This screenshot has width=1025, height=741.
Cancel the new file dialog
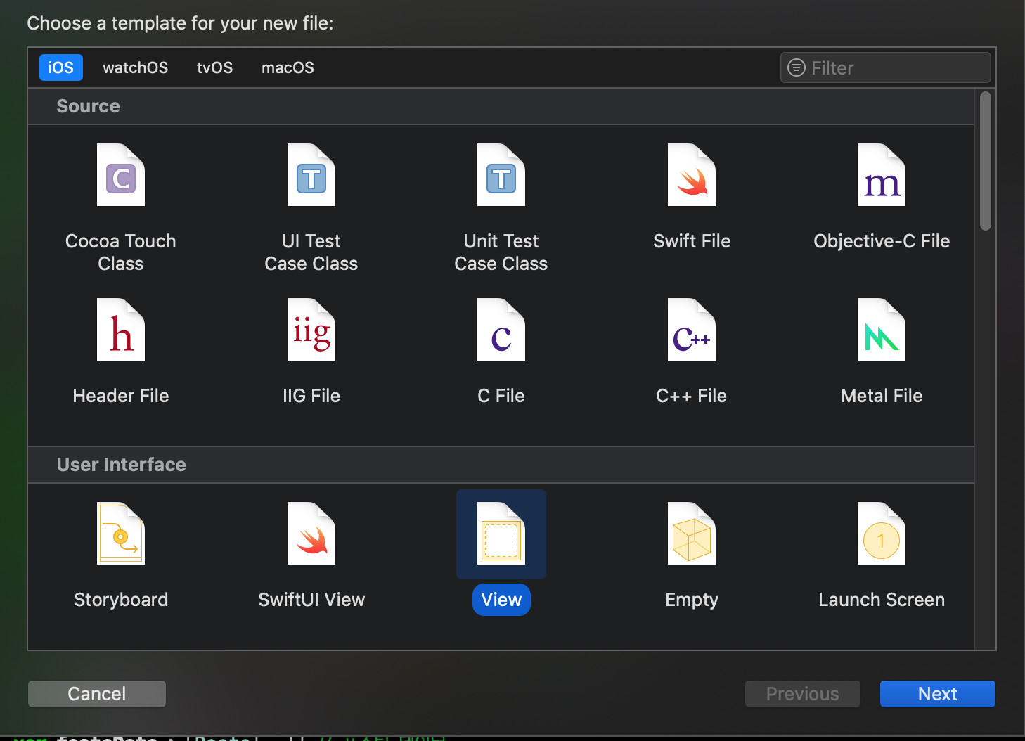tap(97, 694)
